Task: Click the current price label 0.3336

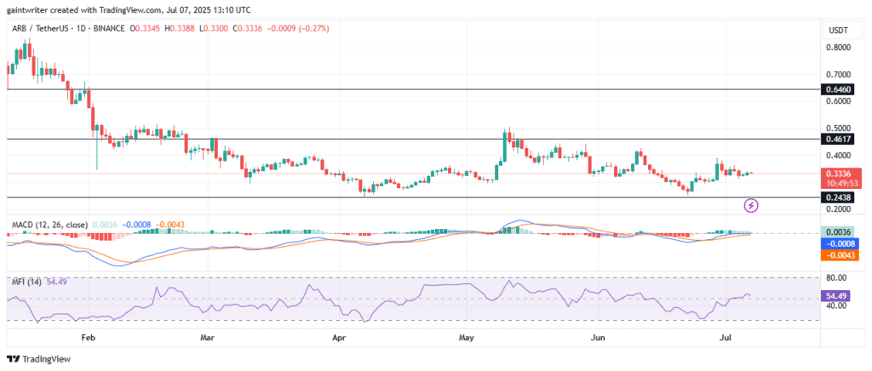Action: point(837,174)
